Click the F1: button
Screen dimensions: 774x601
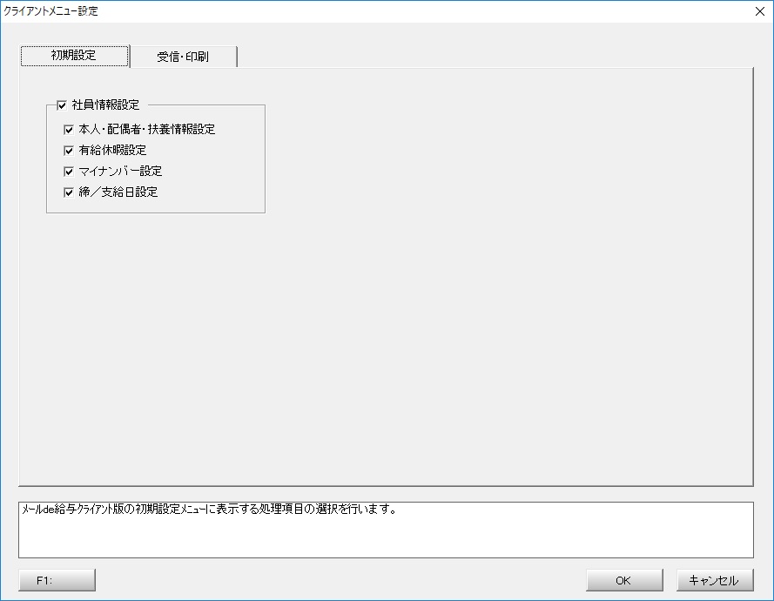(57, 580)
